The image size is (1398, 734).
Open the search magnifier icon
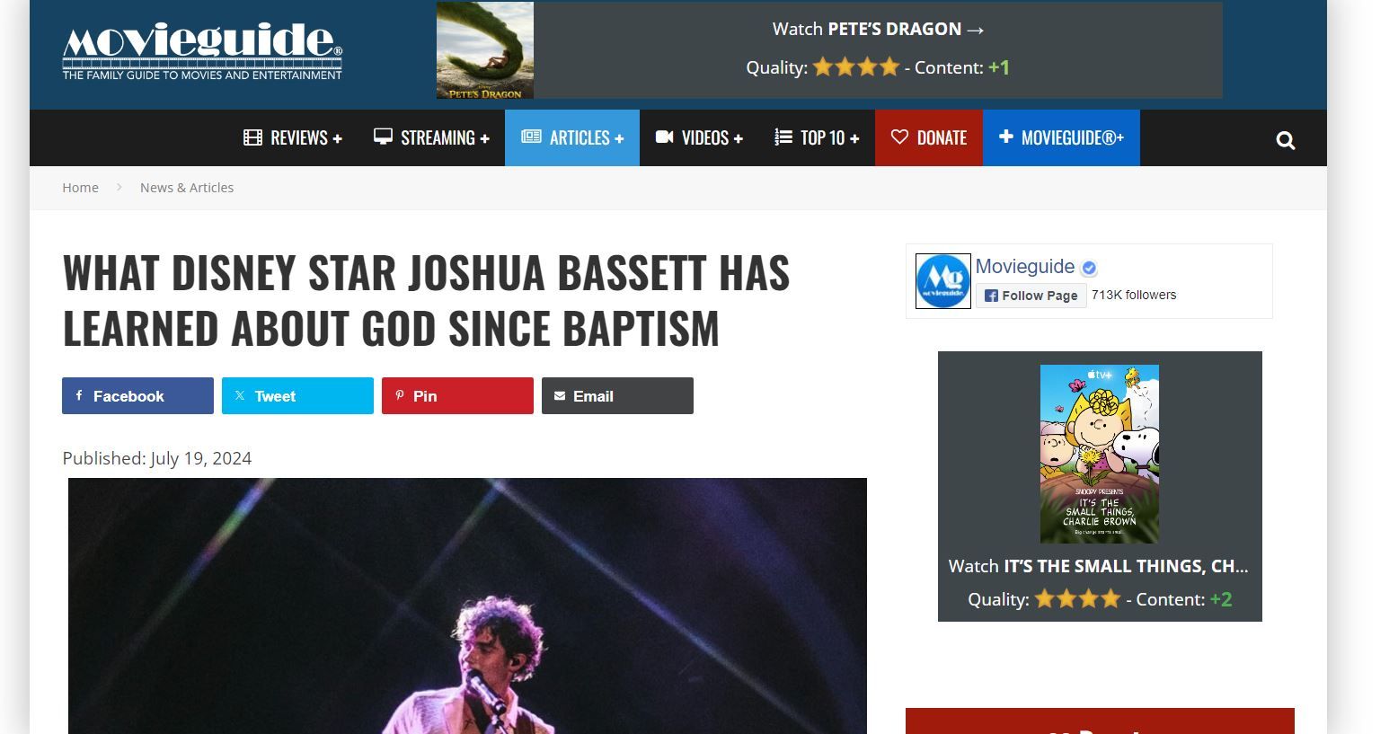click(1286, 140)
